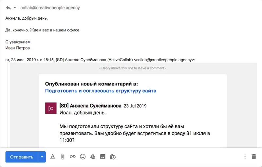Place cursor in line Да, конечно. Ждем вас
This screenshot has width=262, height=167.
coord(43,30)
